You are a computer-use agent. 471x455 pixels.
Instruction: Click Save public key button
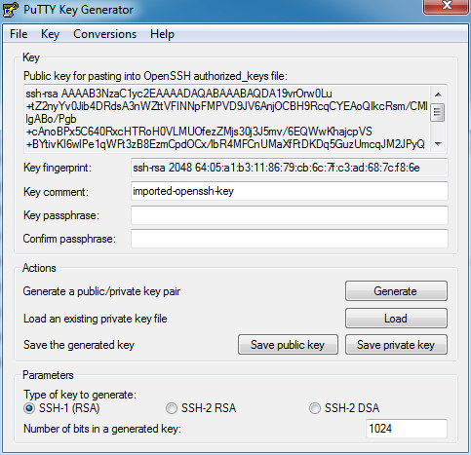pos(288,345)
